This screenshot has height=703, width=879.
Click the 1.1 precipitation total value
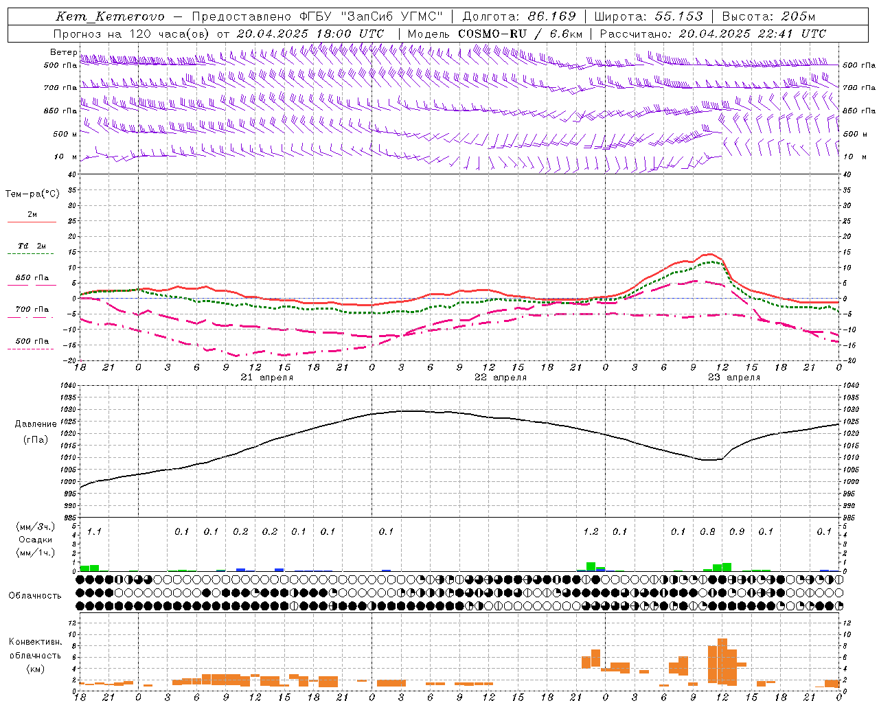[x=94, y=531]
